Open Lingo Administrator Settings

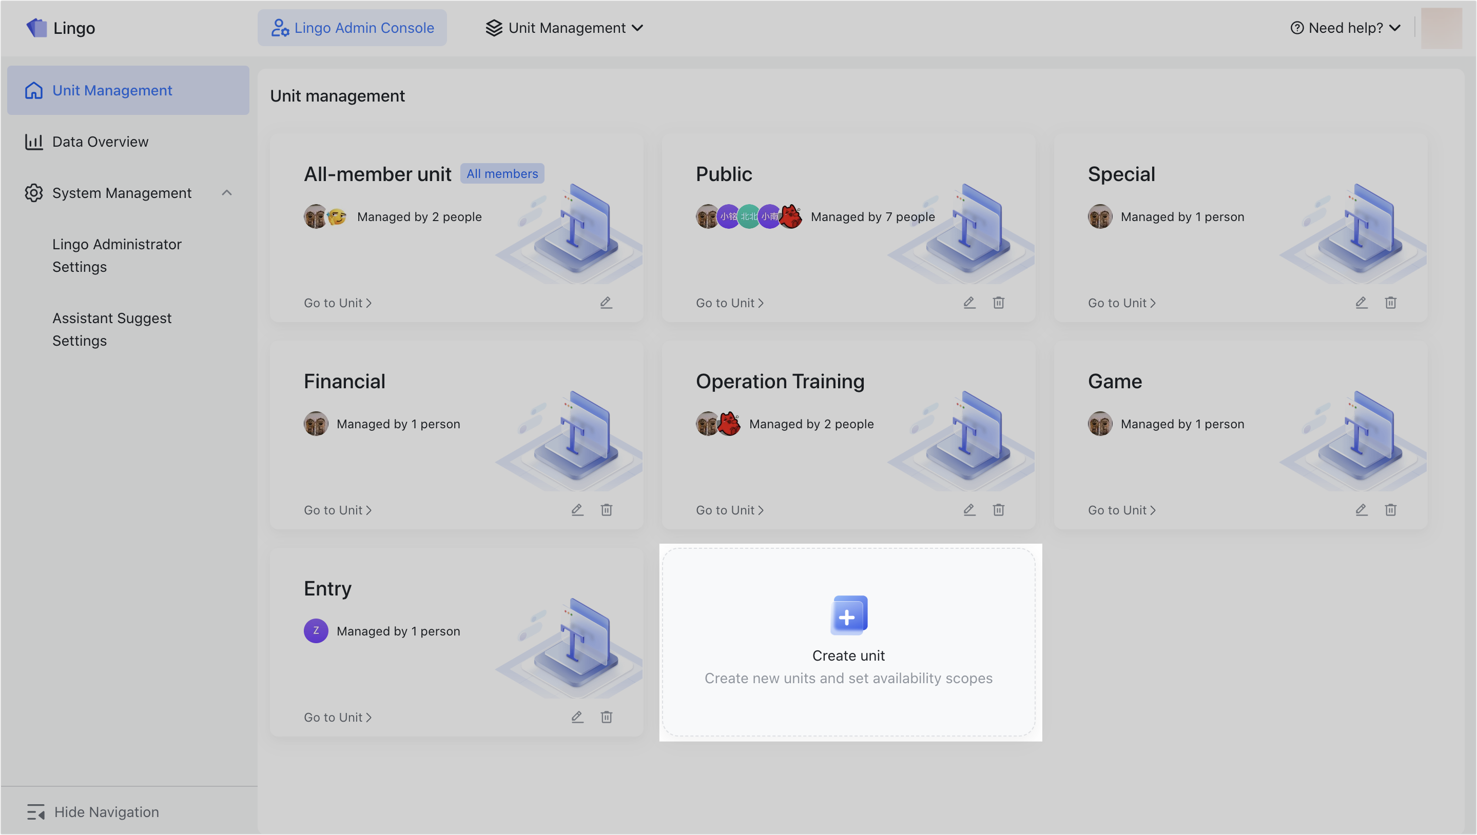click(x=116, y=255)
